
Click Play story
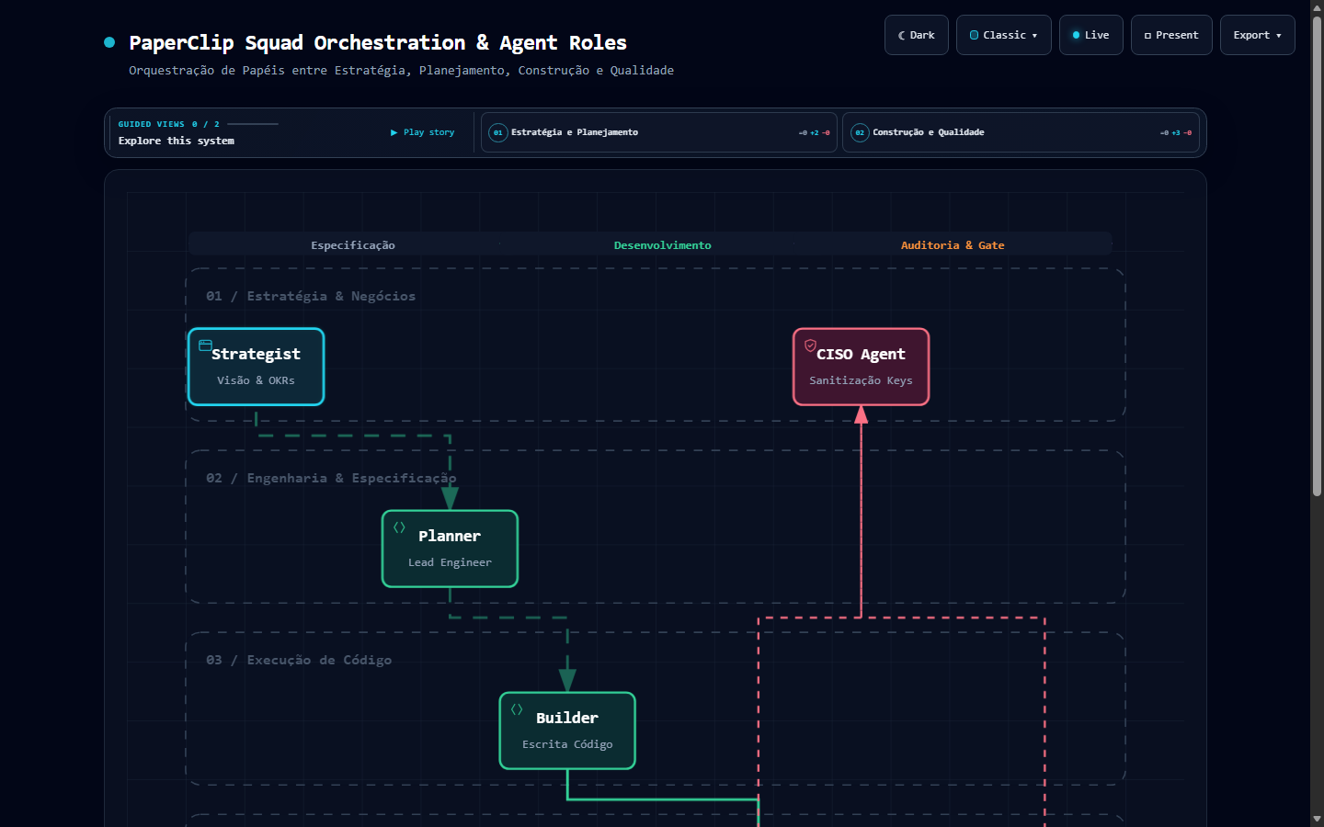[x=423, y=132]
